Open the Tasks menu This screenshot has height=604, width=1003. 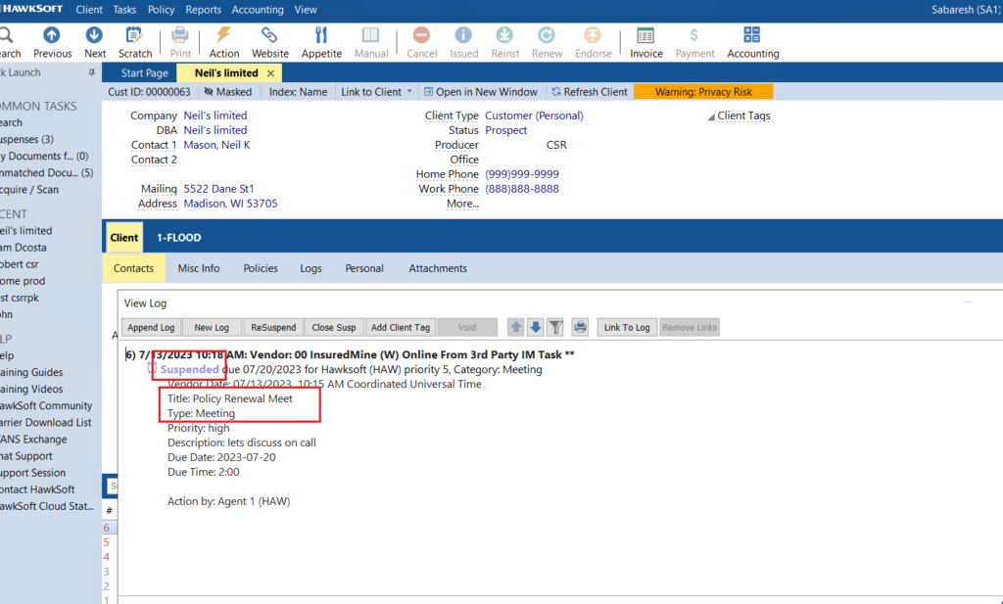(x=124, y=10)
